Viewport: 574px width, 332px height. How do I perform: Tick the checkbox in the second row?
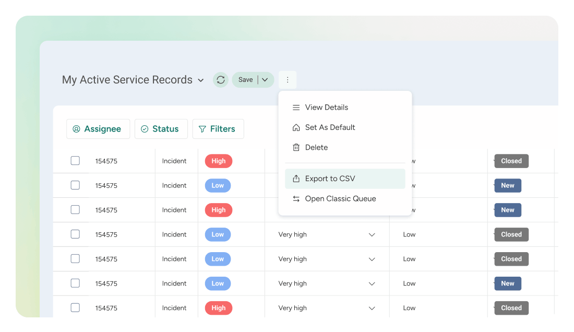75,185
